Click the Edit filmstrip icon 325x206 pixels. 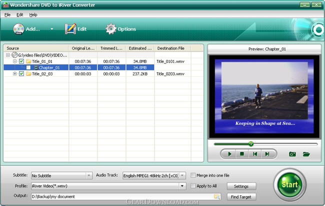pyautogui.click(x=70, y=29)
